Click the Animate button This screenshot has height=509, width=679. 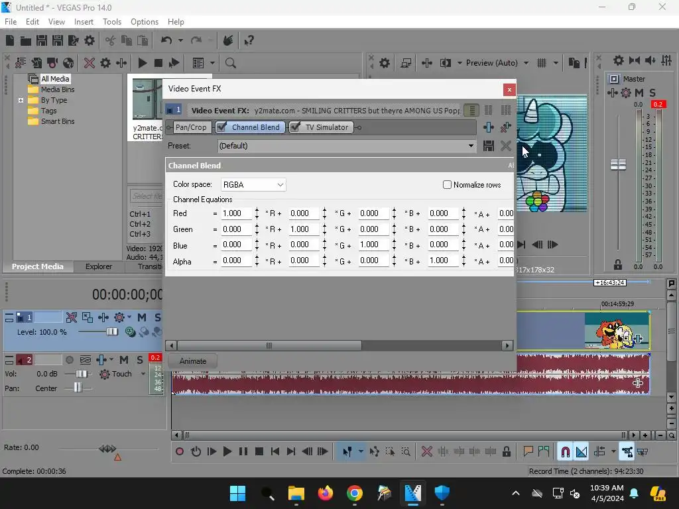[x=193, y=361]
